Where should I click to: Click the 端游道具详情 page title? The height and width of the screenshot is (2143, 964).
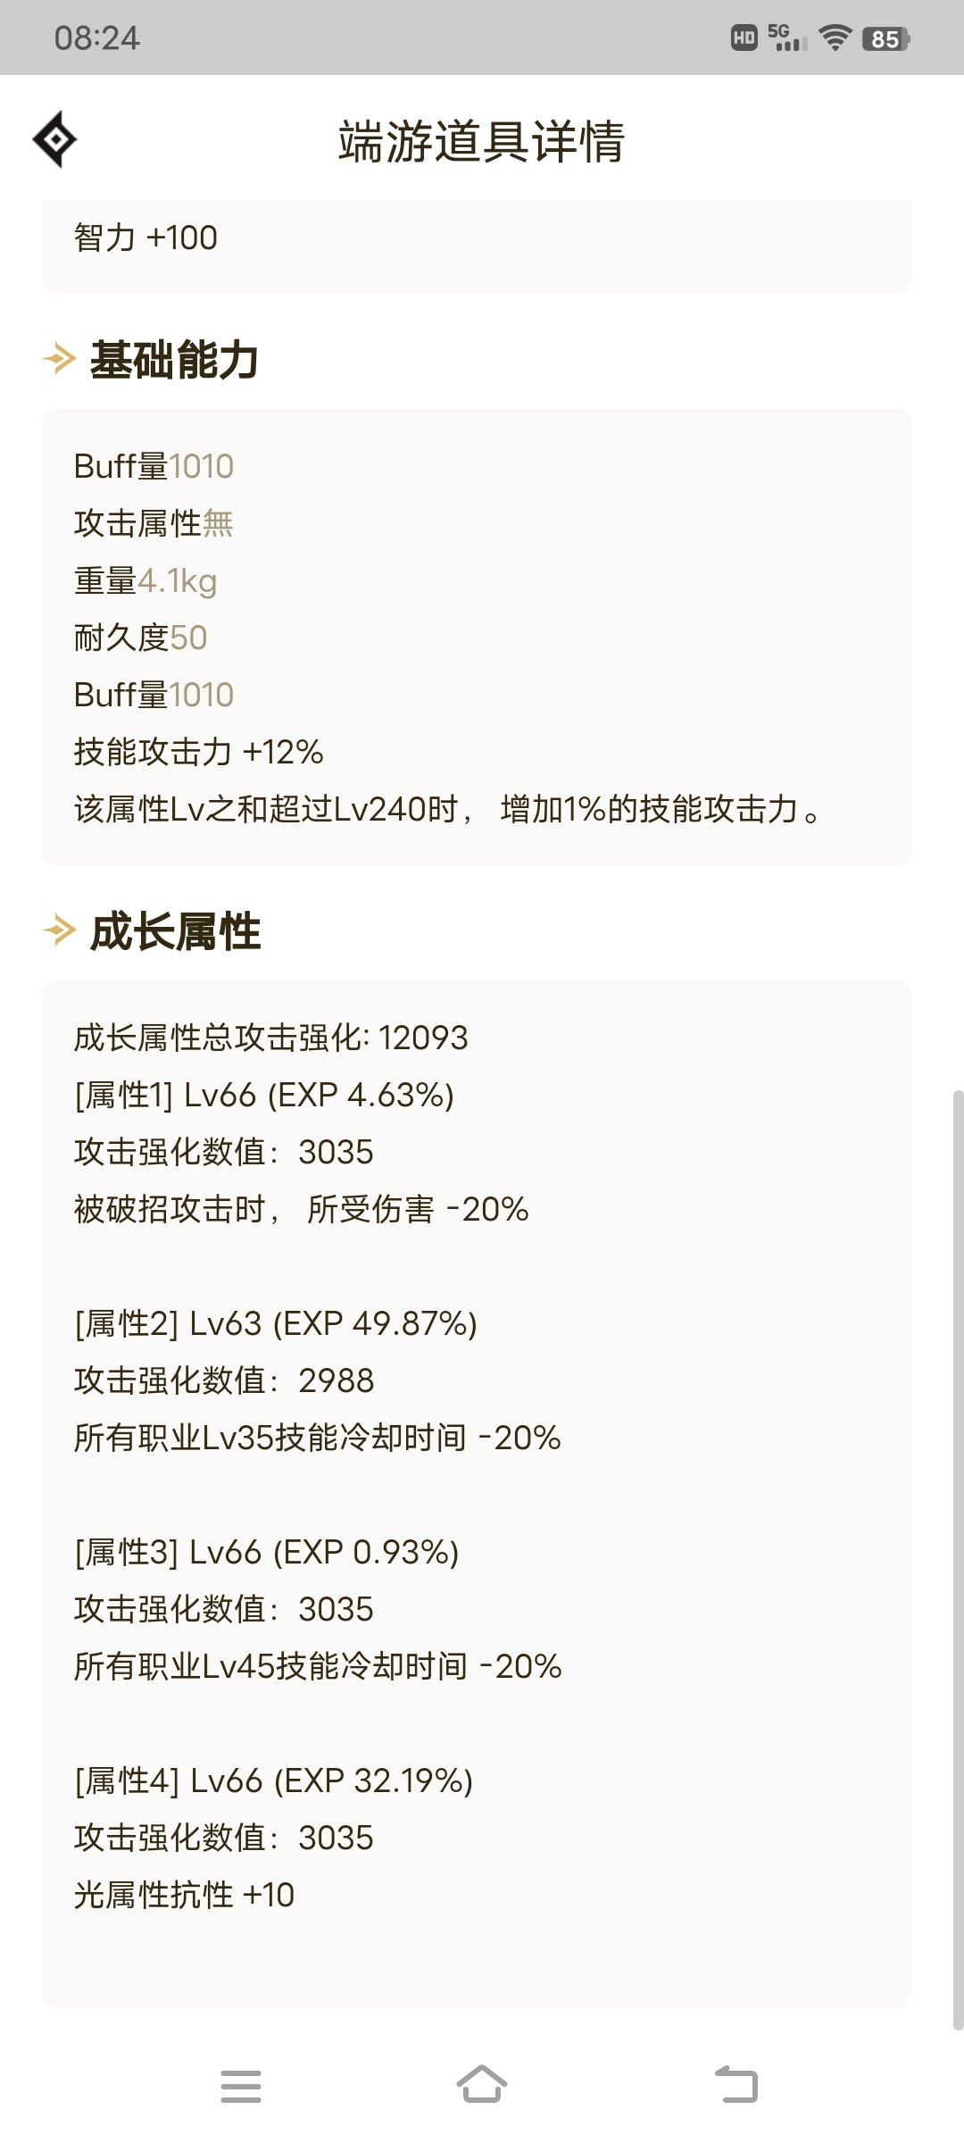pos(482,141)
